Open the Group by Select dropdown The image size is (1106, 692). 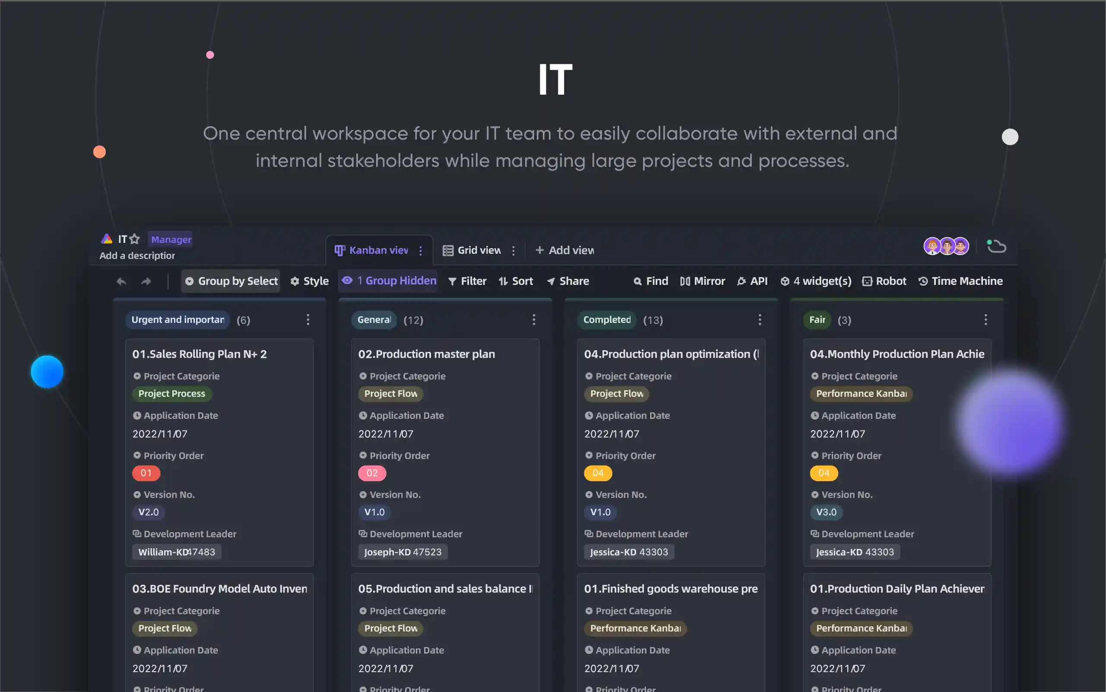click(x=231, y=281)
